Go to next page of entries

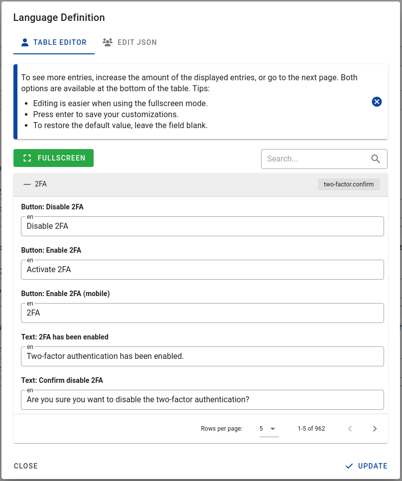coord(375,429)
